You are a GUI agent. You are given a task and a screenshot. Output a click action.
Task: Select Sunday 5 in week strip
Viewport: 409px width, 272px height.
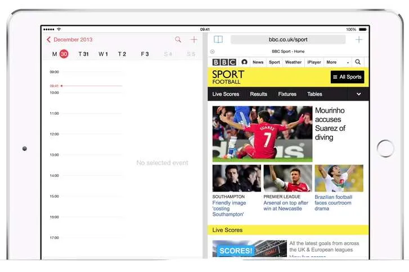click(191, 54)
